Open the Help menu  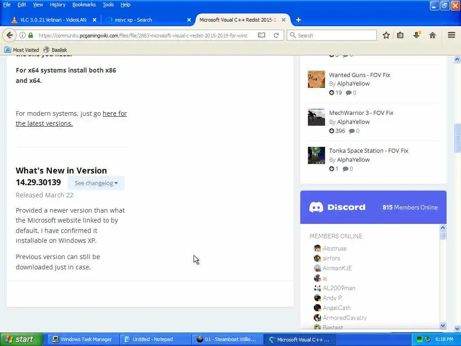[x=126, y=5]
